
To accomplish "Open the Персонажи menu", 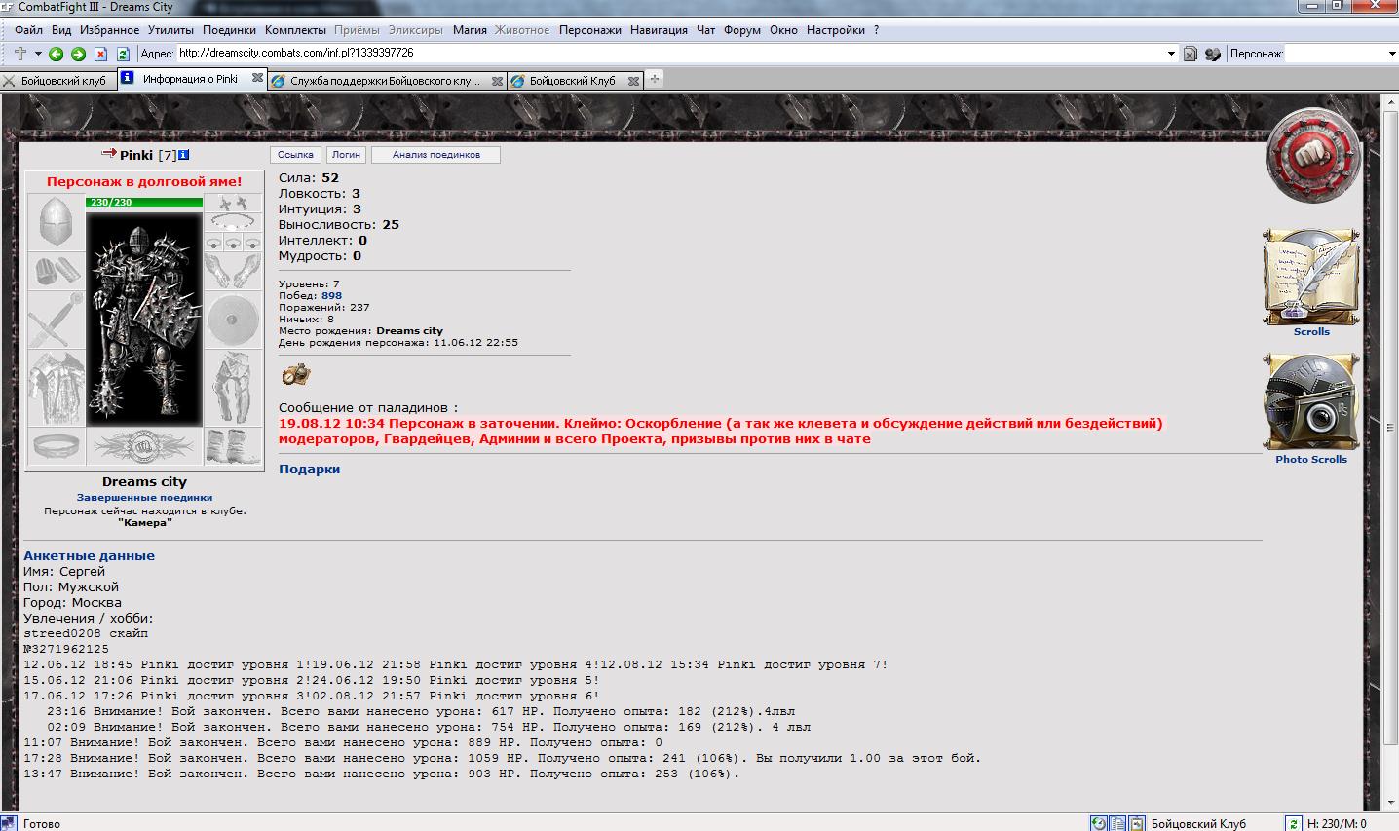I will pyautogui.click(x=589, y=30).
